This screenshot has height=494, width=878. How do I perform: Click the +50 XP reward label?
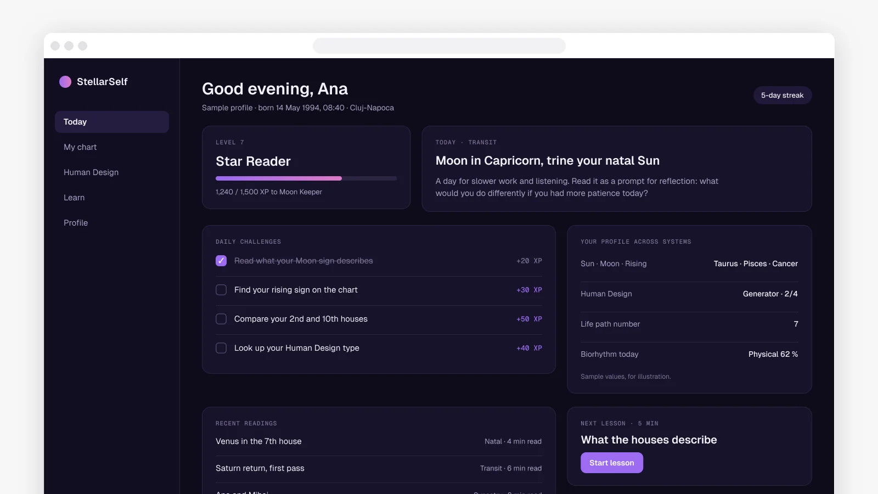click(x=529, y=319)
